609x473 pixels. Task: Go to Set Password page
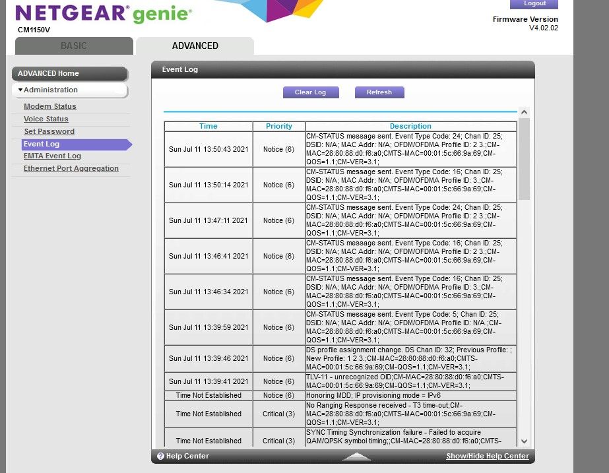click(49, 131)
